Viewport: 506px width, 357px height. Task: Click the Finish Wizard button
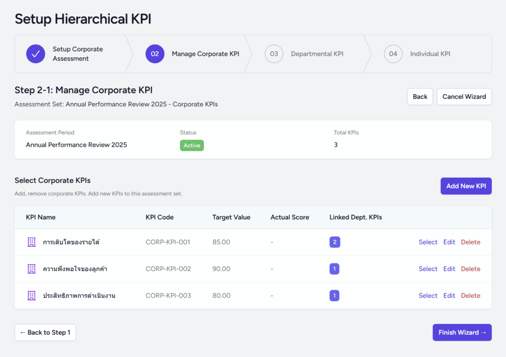pyautogui.click(x=462, y=332)
